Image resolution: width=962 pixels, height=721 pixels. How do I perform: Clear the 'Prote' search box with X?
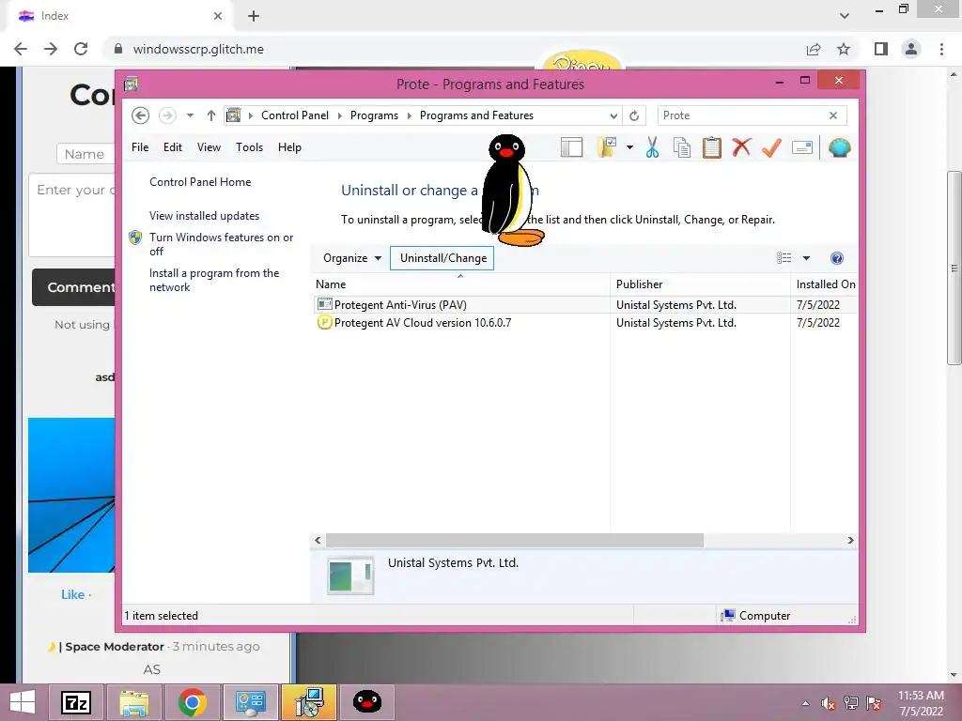click(x=833, y=115)
